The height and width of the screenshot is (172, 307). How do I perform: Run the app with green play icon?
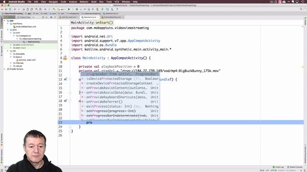pos(69,10)
